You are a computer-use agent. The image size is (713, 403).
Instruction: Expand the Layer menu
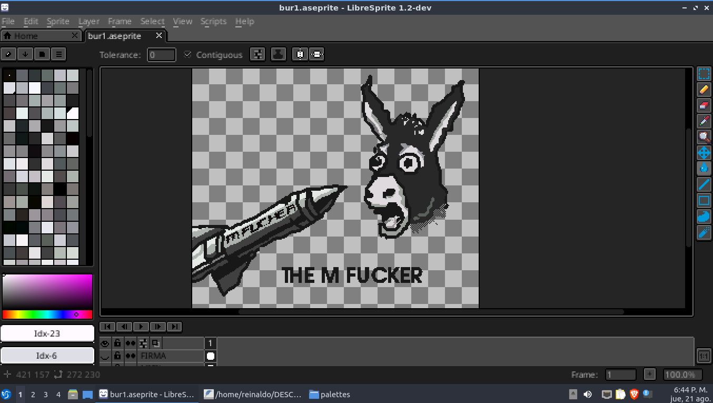(89, 22)
